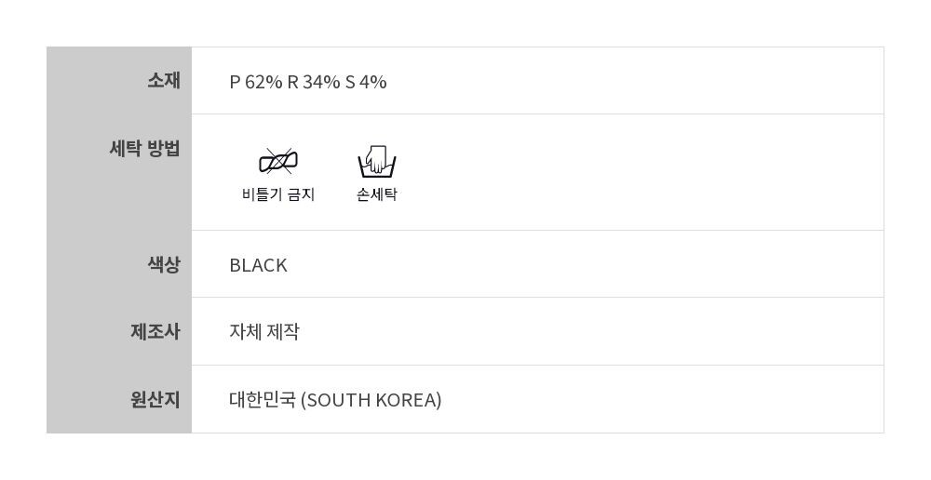Screen dimensions: 931x480
Task: Click the do-not-wring laundry icon
Action: (277, 162)
